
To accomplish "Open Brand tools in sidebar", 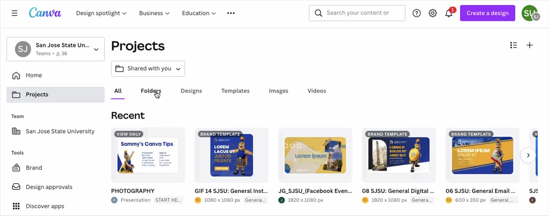I will tap(34, 168).
